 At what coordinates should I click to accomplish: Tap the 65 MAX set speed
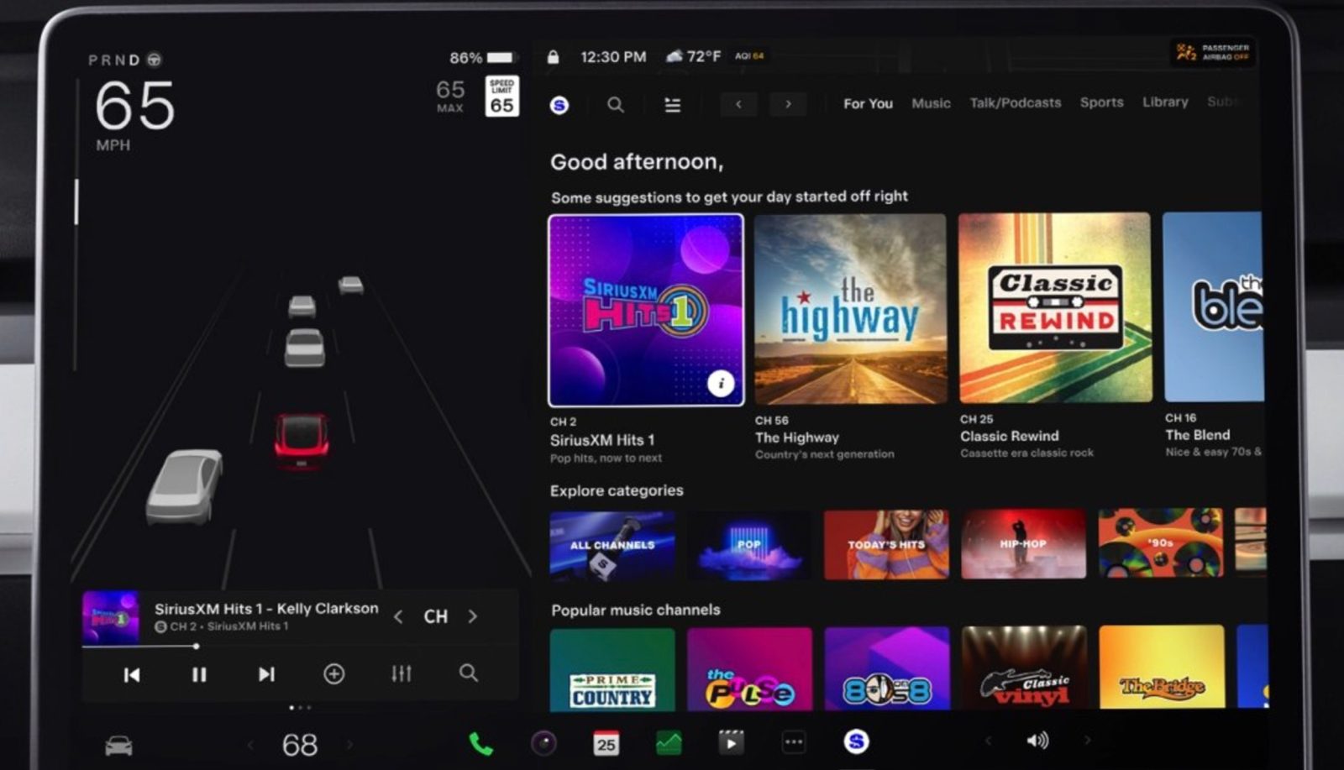point(450,96)
